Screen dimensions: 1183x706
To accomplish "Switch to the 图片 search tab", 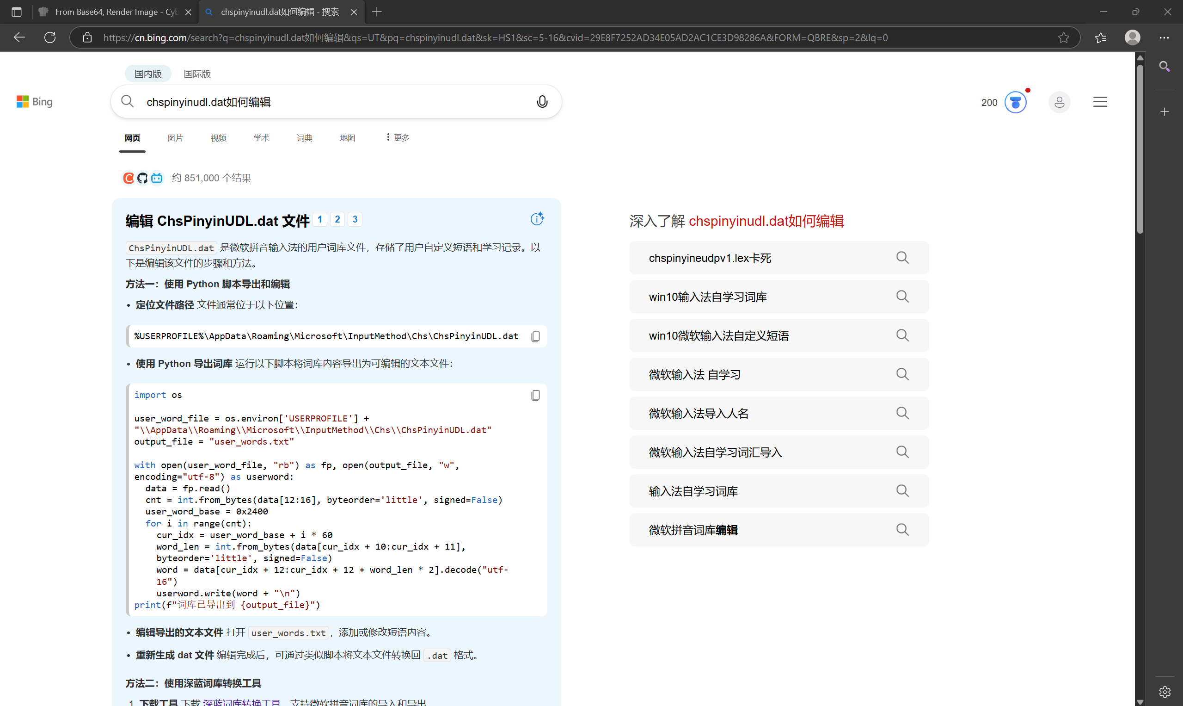I will 175,137.
